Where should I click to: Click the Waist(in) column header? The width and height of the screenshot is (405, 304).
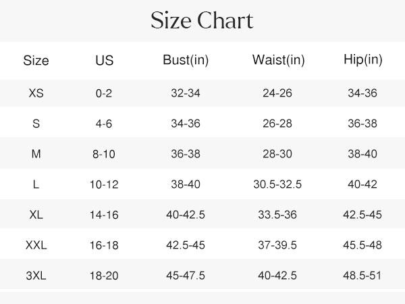[278, 60]
